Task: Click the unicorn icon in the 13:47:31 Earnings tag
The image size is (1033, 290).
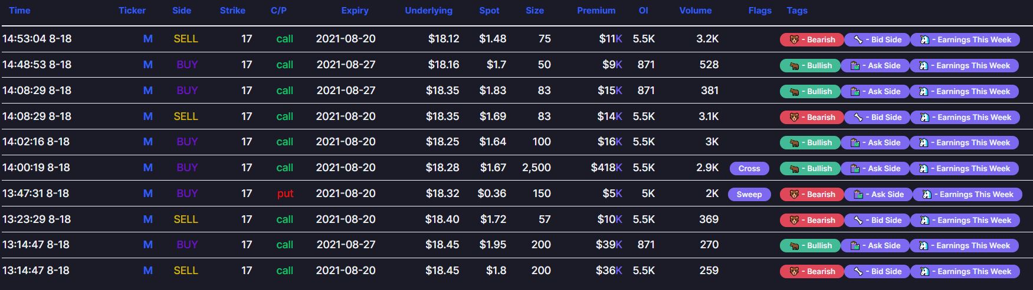Action: 926,194
